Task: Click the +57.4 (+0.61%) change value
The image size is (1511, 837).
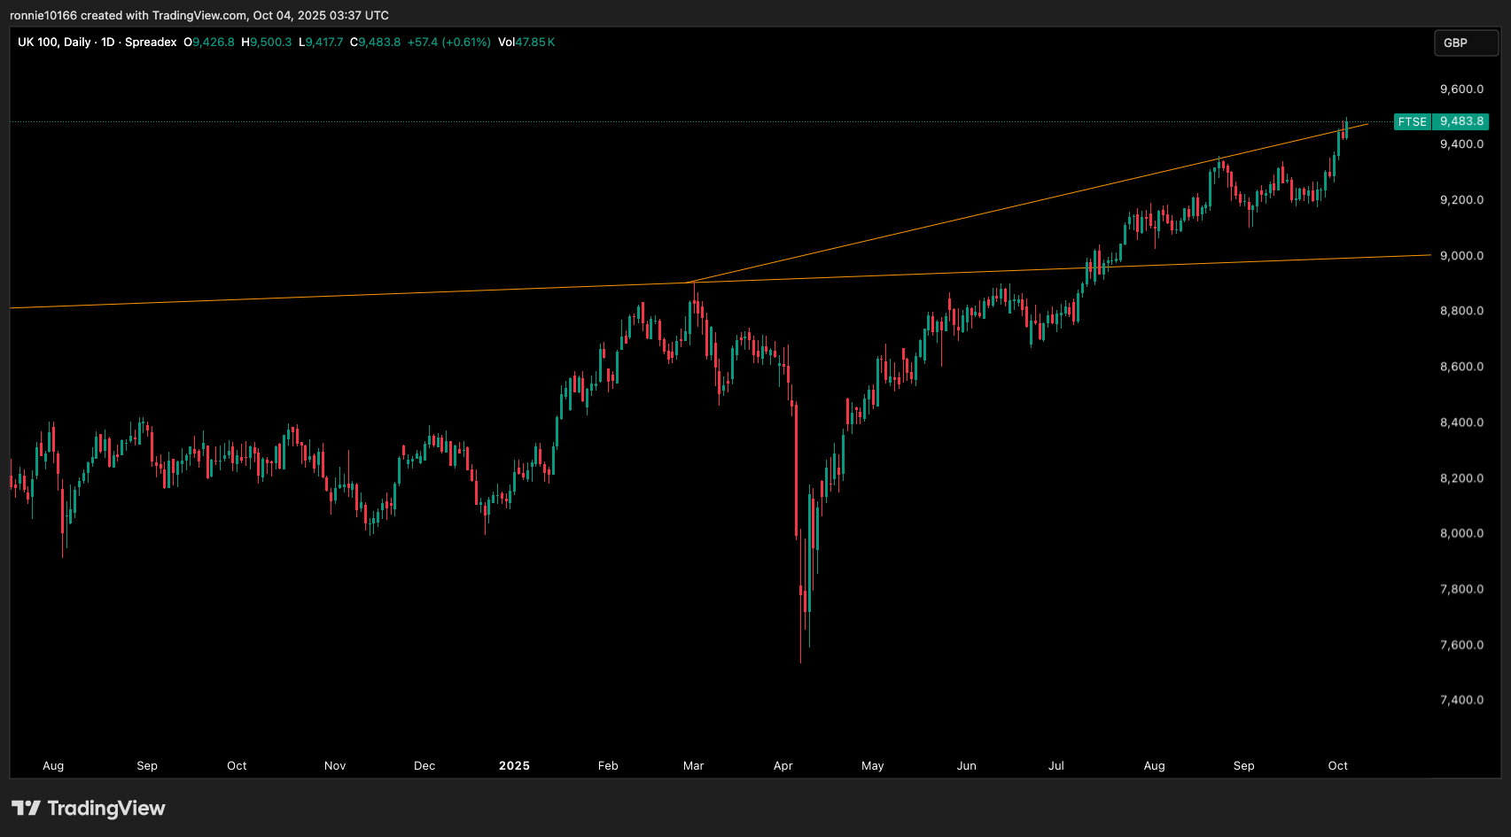Action: [x=448, y=42]
